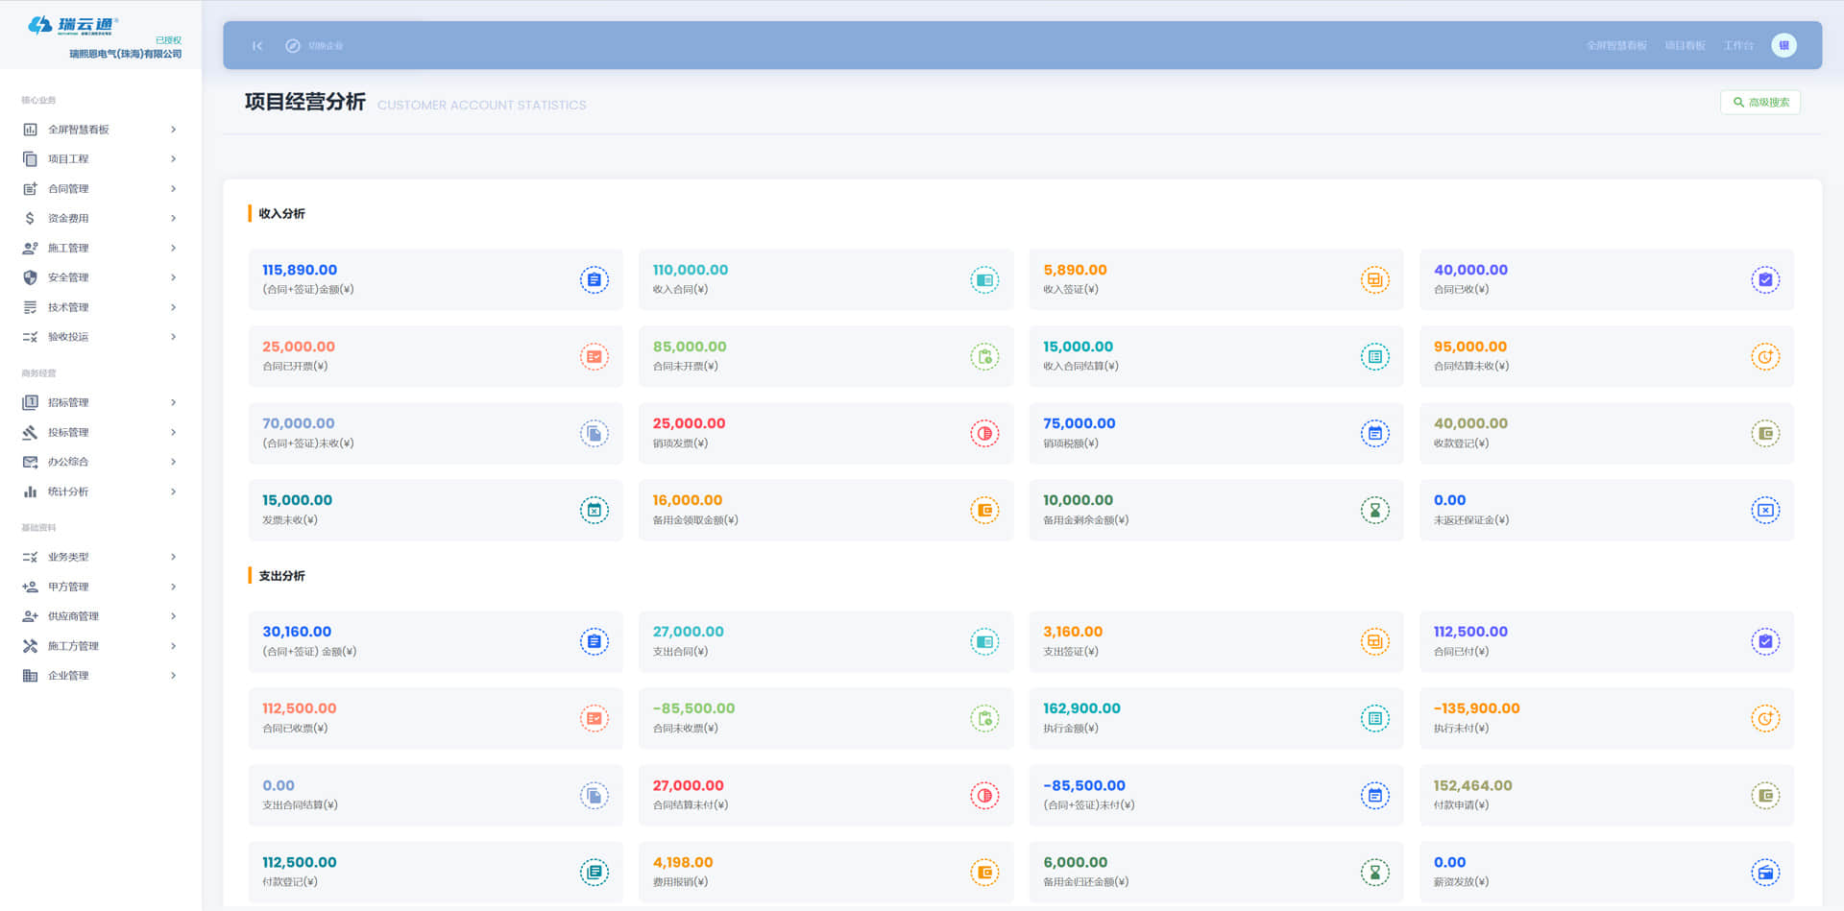Viewport: 1844px width, 911px height.
Task: Click the sidebar collapse arrow icon
Action: [x=257, y=46]
